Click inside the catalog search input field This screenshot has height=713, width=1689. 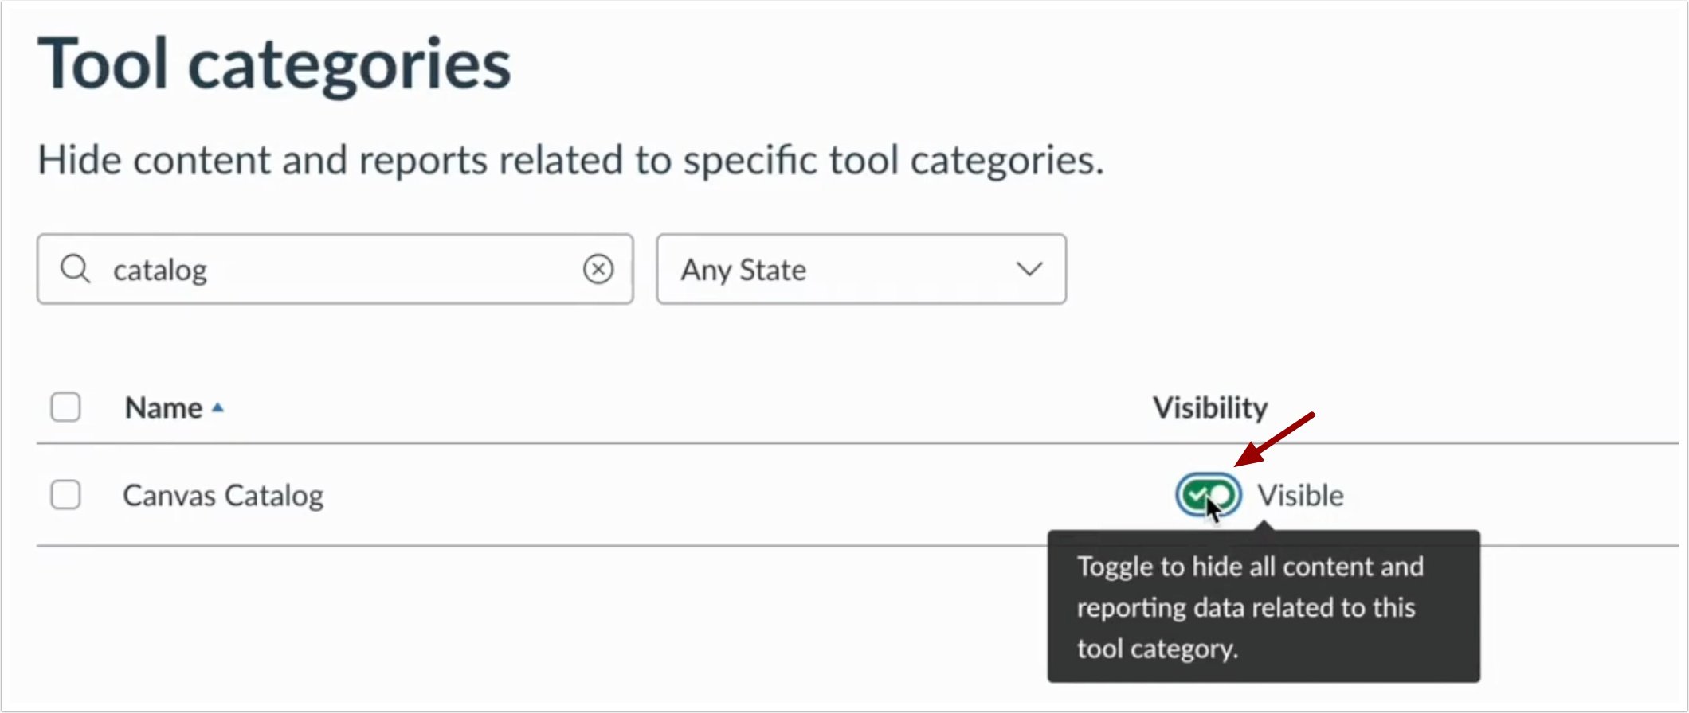pyautogui.click(x=319, y=269)
